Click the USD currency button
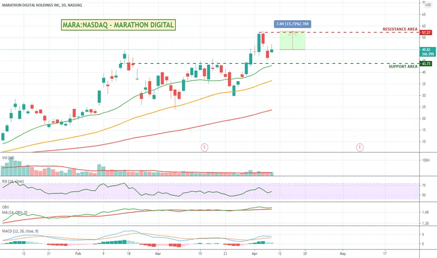Image resolution: width=437 pixels, height=258 pixels. coord(428,5)
